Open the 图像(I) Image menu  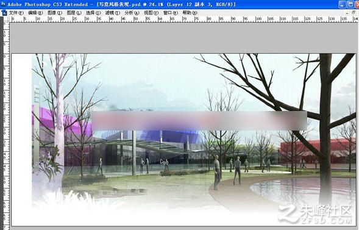pos(55,13)
